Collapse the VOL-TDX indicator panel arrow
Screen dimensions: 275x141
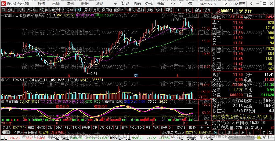pos(2,80)
